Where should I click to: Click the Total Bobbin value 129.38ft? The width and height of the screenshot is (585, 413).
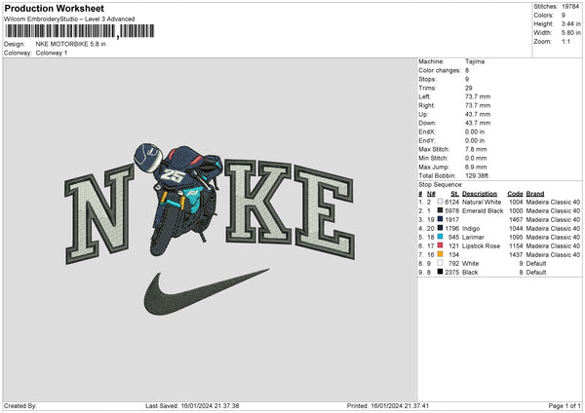[x=477, y=175]
